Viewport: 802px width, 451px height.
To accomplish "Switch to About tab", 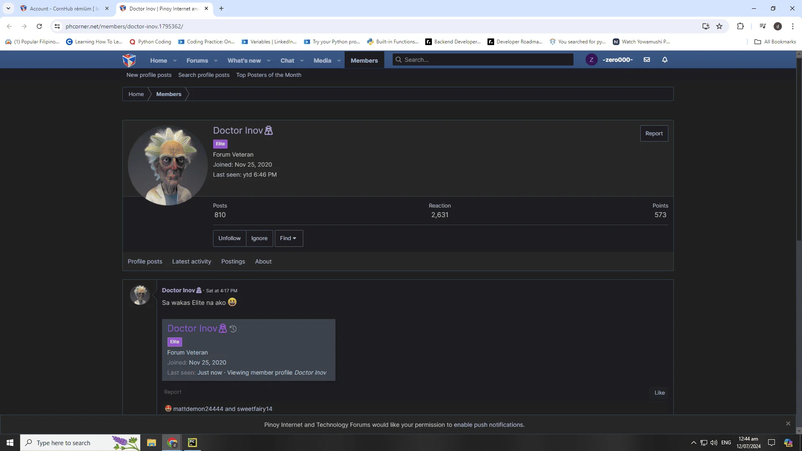I will pos(263,261).
